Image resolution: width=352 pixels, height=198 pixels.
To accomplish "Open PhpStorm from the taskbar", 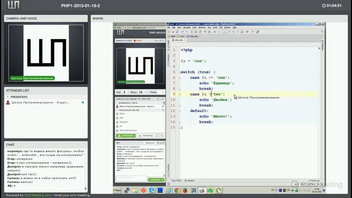I will (x=202, y=190).
